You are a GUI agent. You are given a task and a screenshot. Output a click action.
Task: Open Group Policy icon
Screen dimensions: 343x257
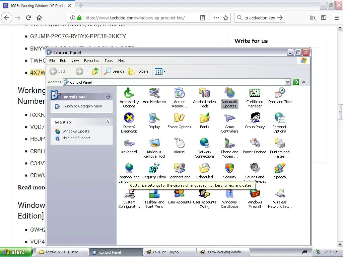pos(255,120)
